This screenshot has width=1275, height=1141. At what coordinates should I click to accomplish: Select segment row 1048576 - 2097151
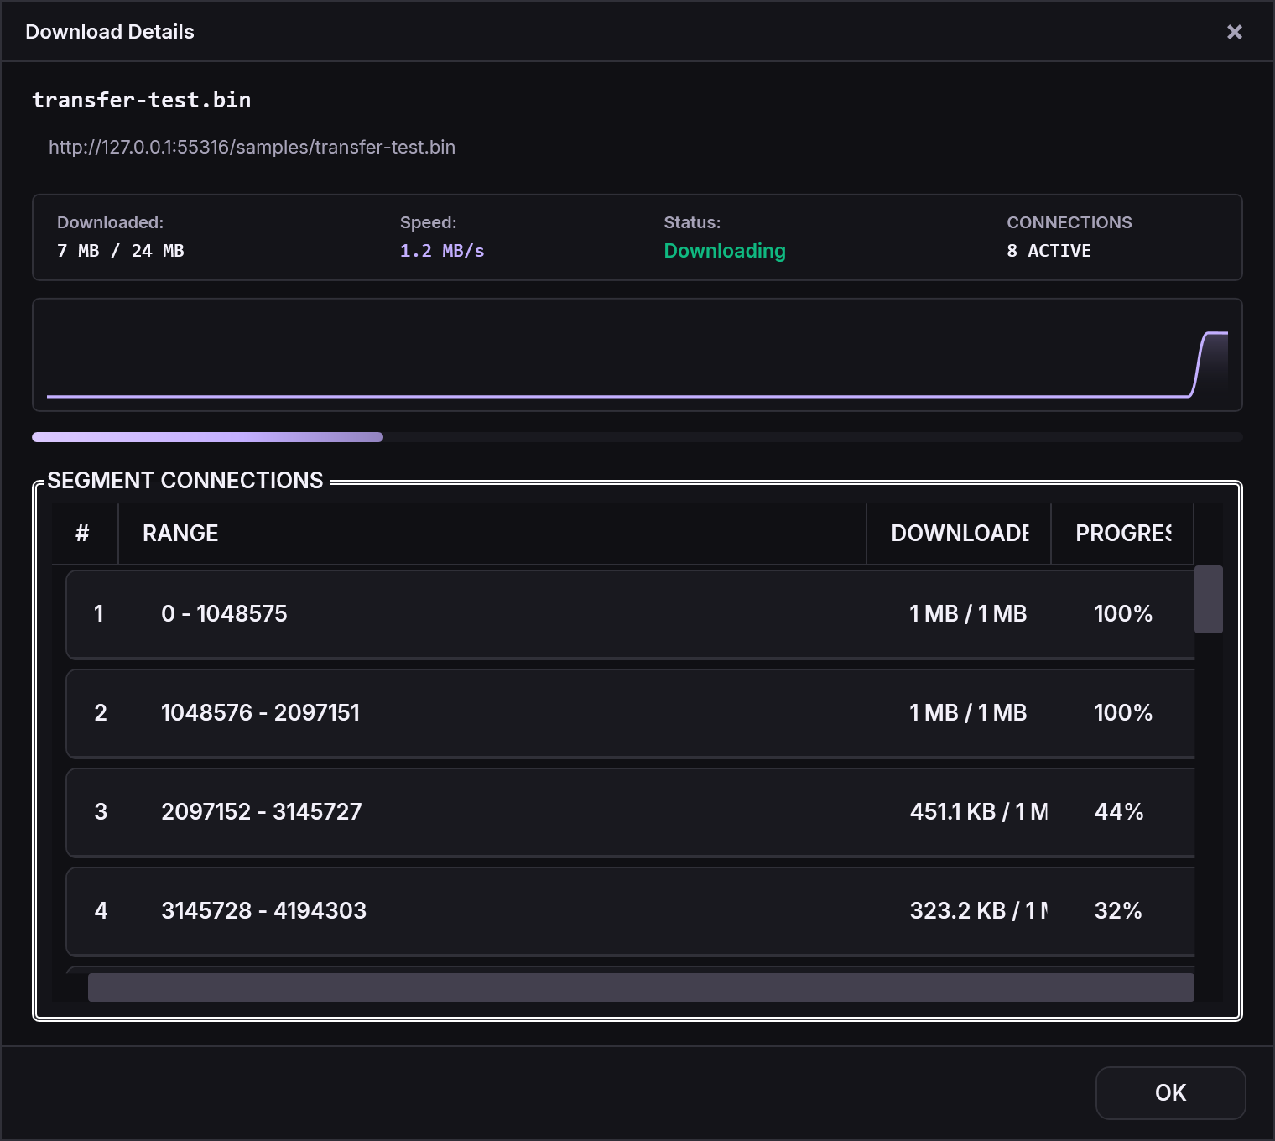coord(630,713)
